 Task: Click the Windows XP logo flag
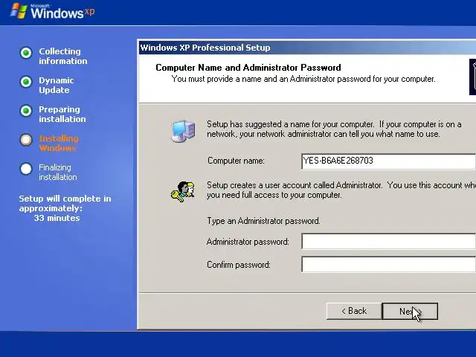19,11
